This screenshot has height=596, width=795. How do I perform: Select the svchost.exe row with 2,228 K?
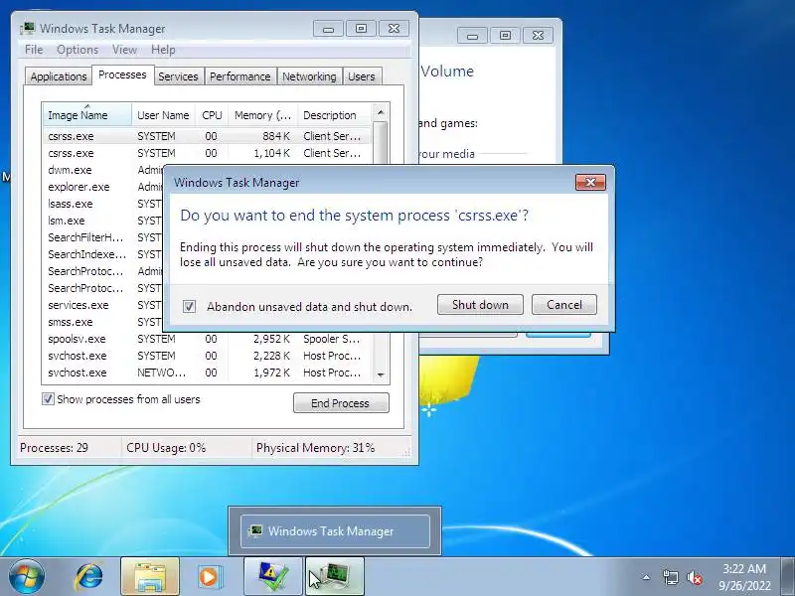207,356
